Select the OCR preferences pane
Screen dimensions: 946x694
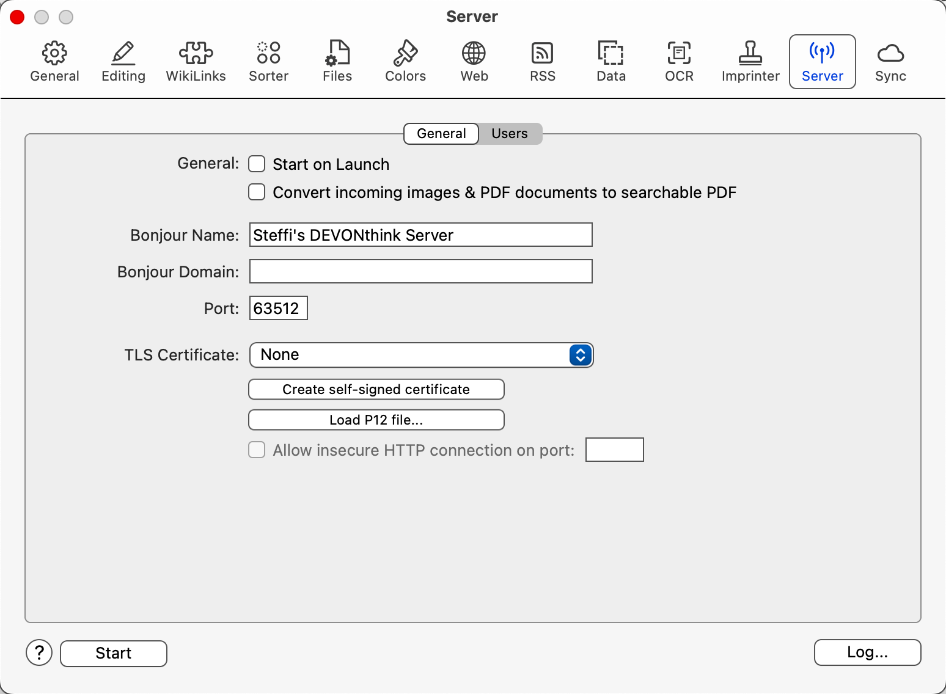679,62
